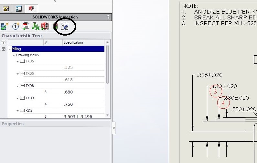Collapse the Drawing View5 node
This screenshot has height=163, width=257.
pyautogui.click(x=14, y=55)
